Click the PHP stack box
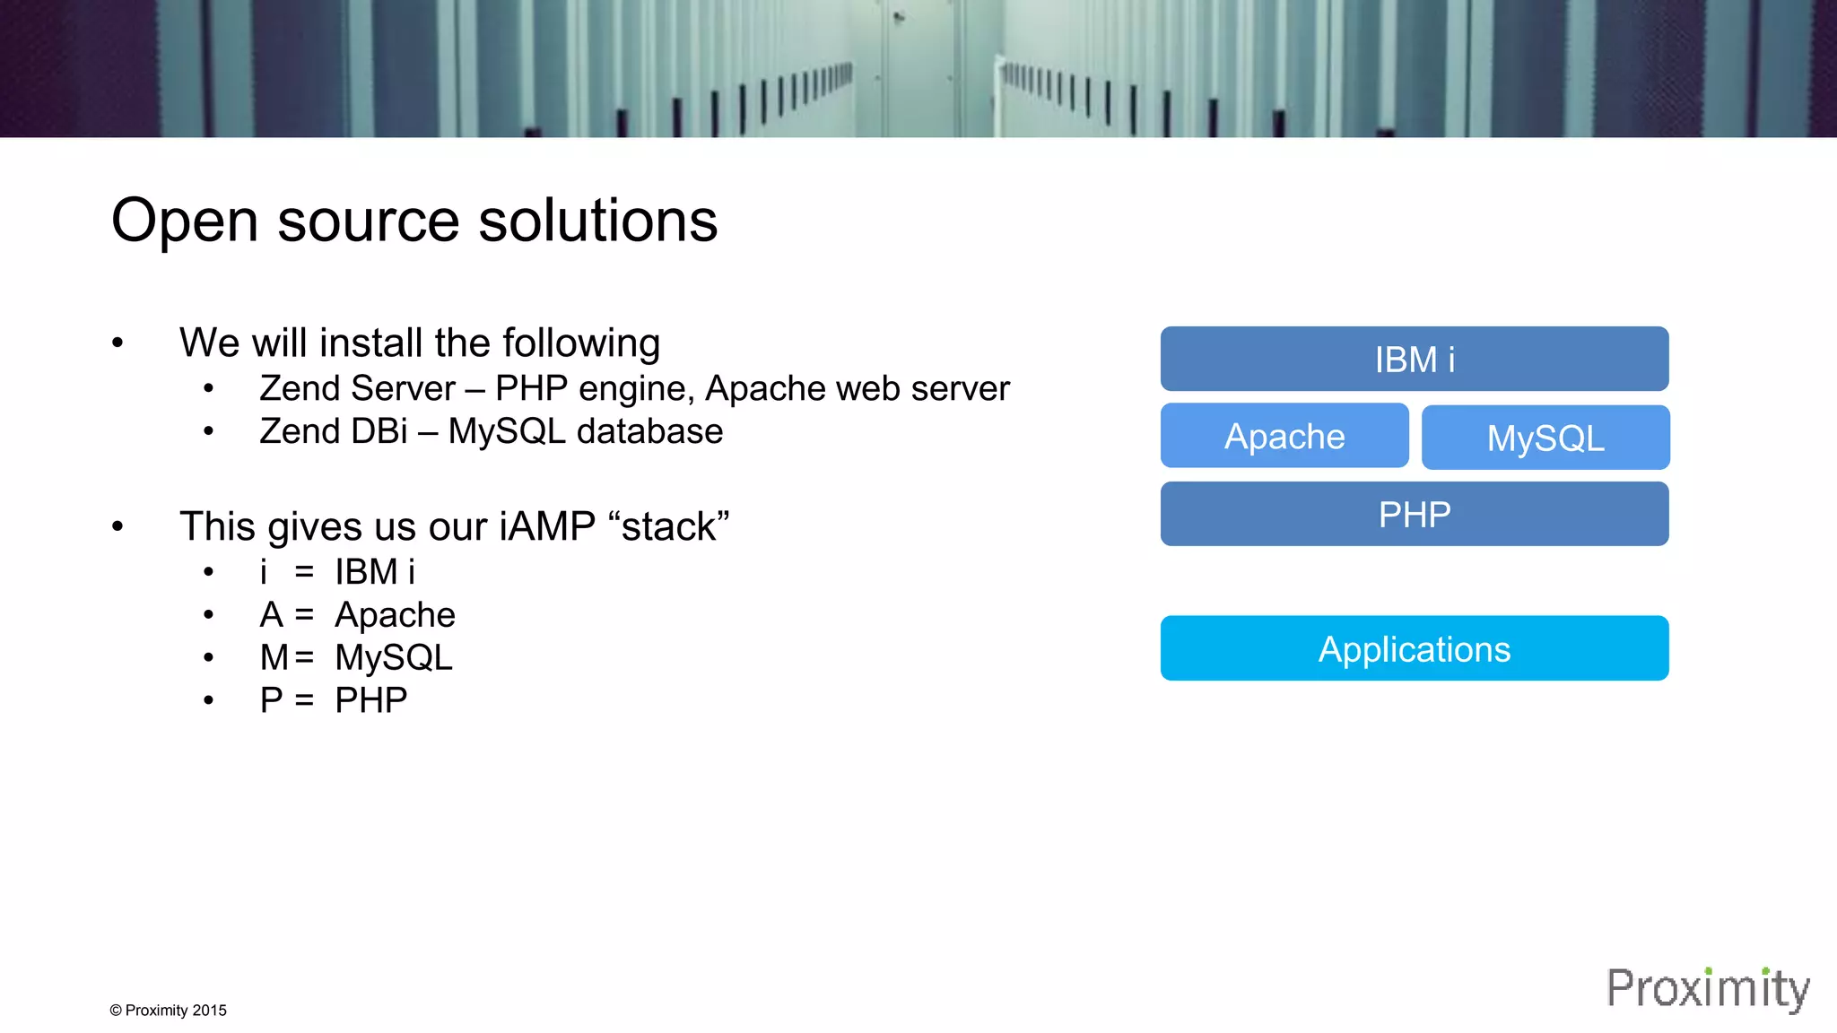 click(x=1415, y=514)
